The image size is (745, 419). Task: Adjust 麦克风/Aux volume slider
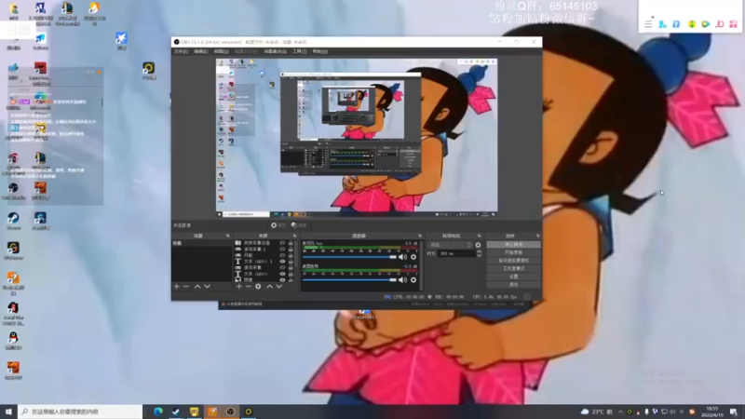click(349, 257)
